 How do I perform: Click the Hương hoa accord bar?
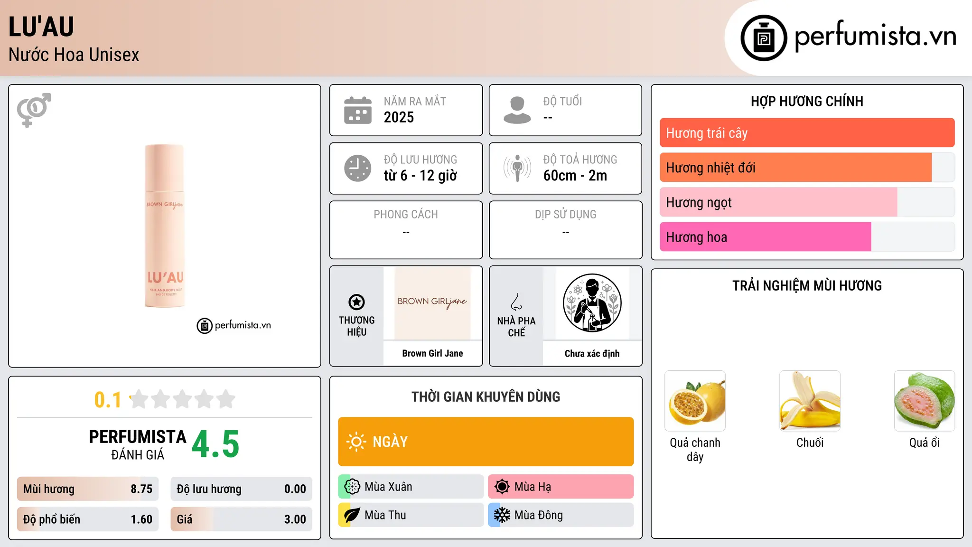coord(807,237)
